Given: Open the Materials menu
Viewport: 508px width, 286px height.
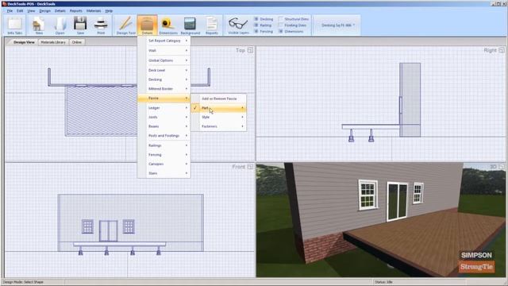Looking at the screenshot, I should [x=94, y=10].
